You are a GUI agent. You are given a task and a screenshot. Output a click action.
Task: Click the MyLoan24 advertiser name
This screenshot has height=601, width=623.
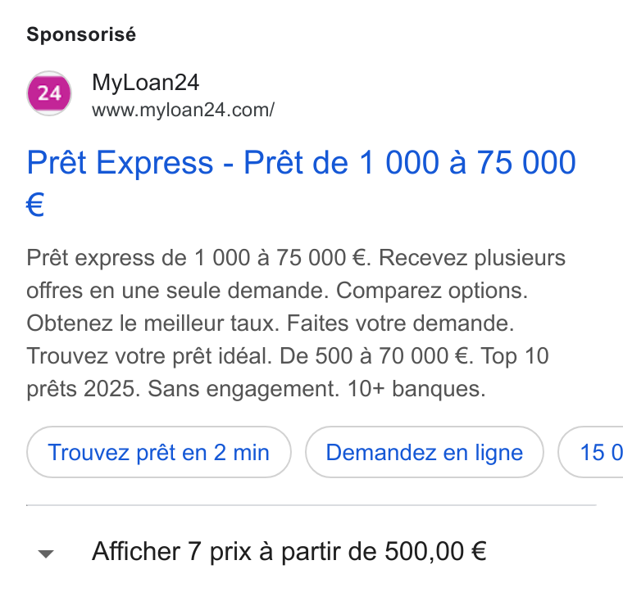(145, 83)
